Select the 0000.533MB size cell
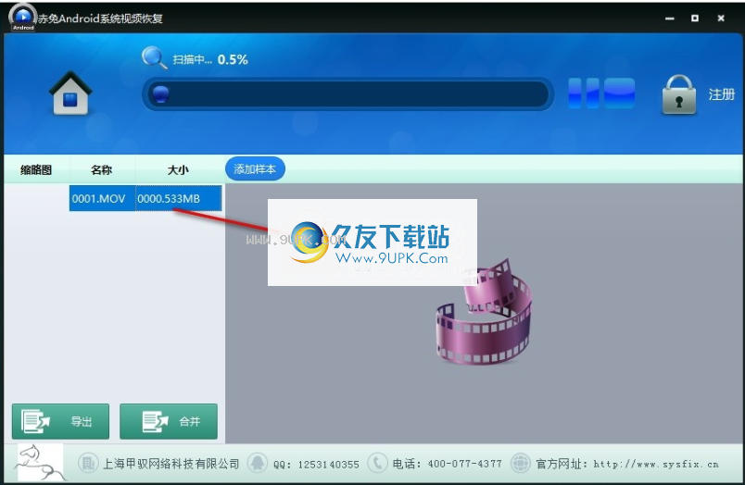The width and height of the screenshot is (745, 485). pos(179,198)
